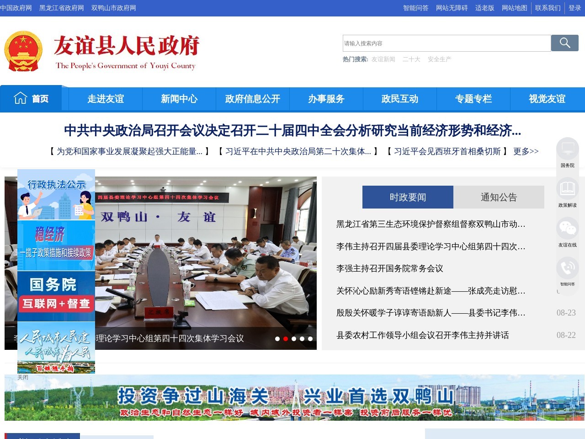585x439 pixels.
Task: Select the house icon on 首页 tab
Action: (20, 97)
